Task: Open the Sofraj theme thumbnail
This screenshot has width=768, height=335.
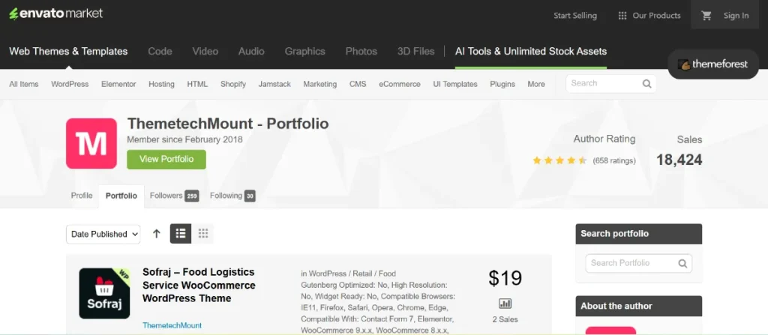Action: click(104, 293)
